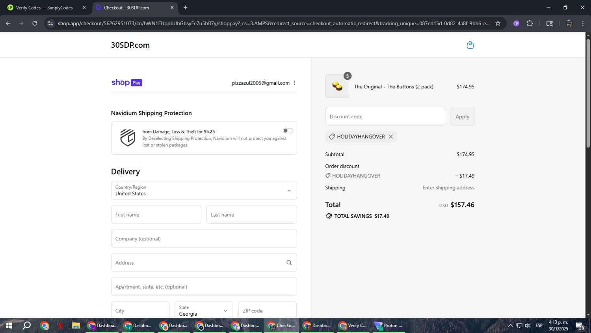The height and width of the screenshot is (333, 591).
Task: Click the Address input field
Action: [204, 263]
